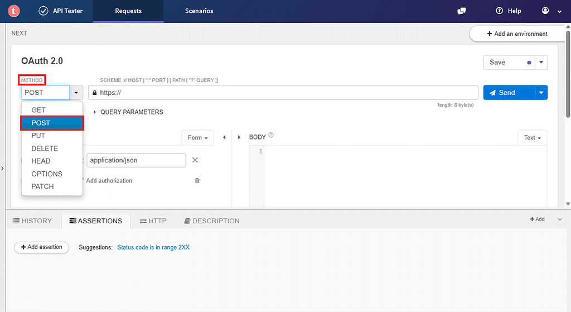
Task: Open the Send options dropdown arrow
Action: pos(541,93)
